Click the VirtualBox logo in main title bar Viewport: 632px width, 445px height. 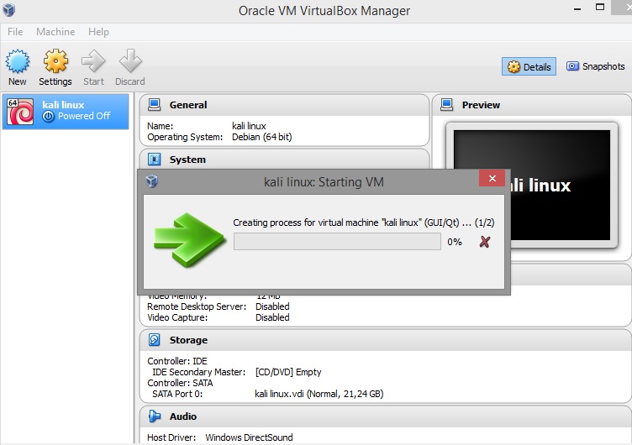pos(9,9)
